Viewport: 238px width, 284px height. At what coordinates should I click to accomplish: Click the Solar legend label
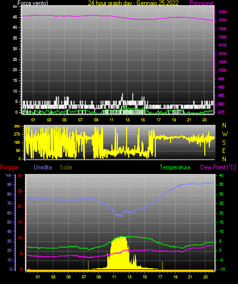click(x=66, y=167)
